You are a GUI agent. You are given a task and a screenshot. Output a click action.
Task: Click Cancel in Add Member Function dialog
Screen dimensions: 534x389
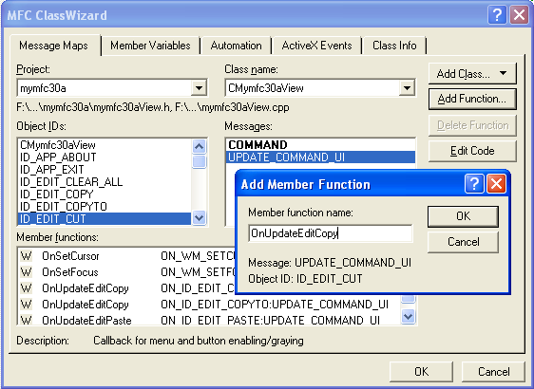[x=463, y=242]
